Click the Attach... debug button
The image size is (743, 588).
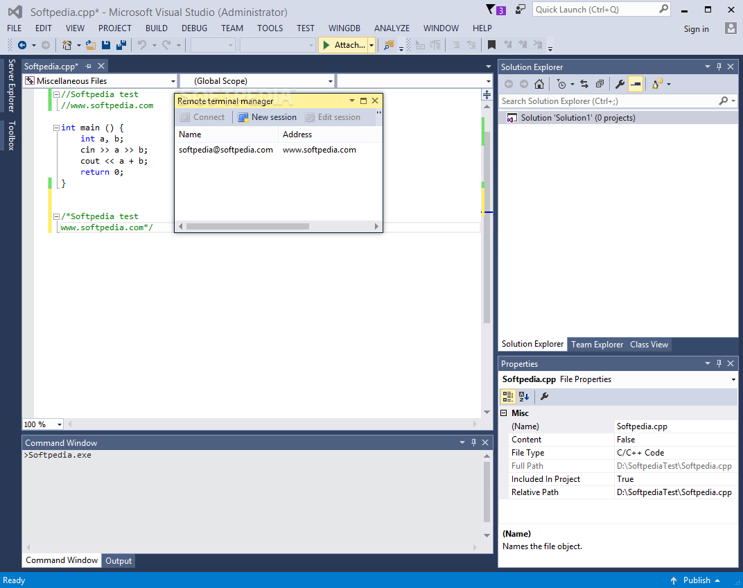point(344,45)
